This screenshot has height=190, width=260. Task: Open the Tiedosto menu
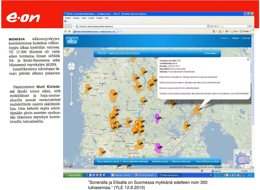pyautogui.click(x=68, y=18)
